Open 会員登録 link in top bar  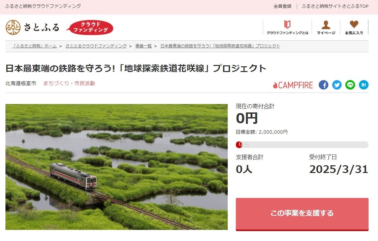(x=283, y=6)
